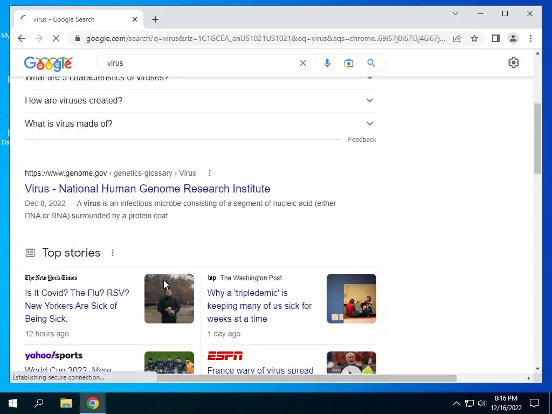Open options menu for genome.gov result

tap(210, 173)
